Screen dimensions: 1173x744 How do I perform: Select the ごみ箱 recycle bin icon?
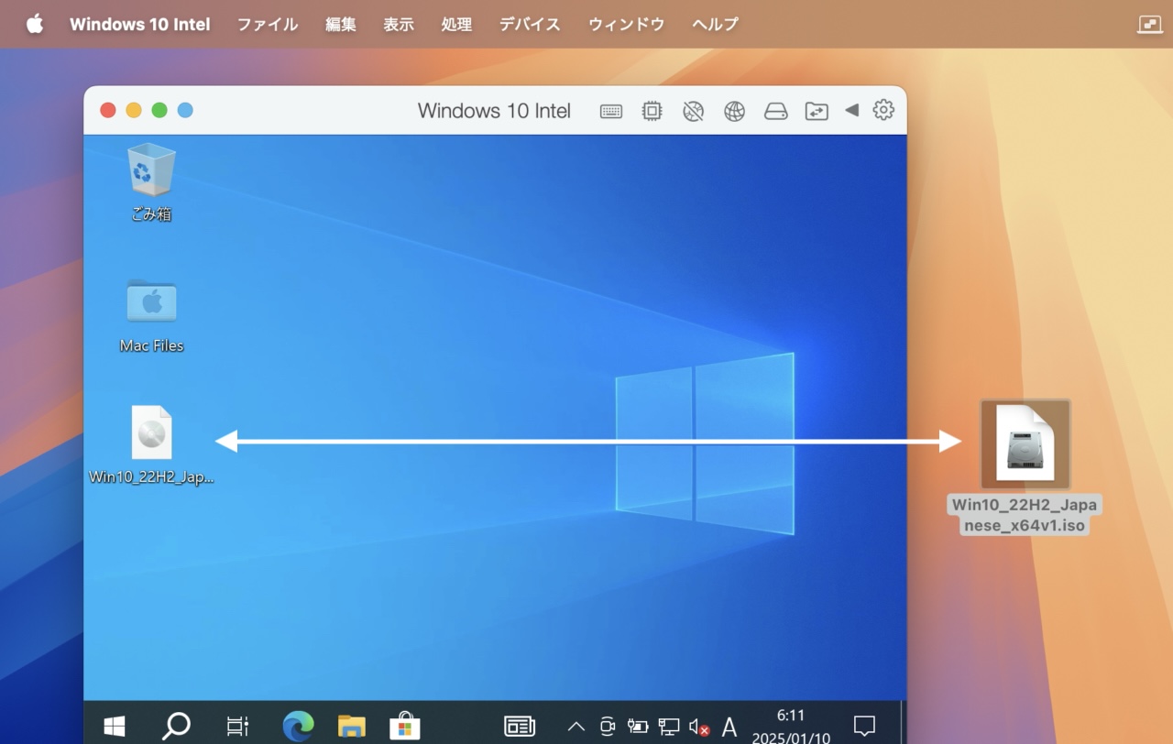tap(151, 182)
